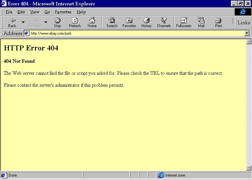Print the page with Print icon
This screenshot has height=180, width=252.
pyautogui.click(x=218, y=22)
